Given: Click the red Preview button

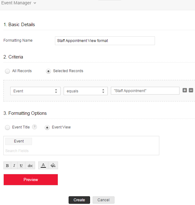Looking at the screenshot, I should pyautogui.click(x=31, y=179).
